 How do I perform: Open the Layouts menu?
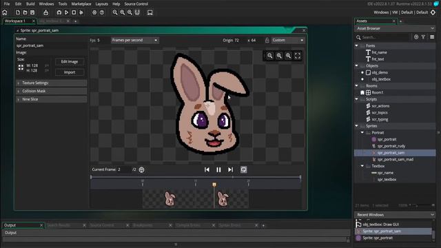tap(101, 4)
